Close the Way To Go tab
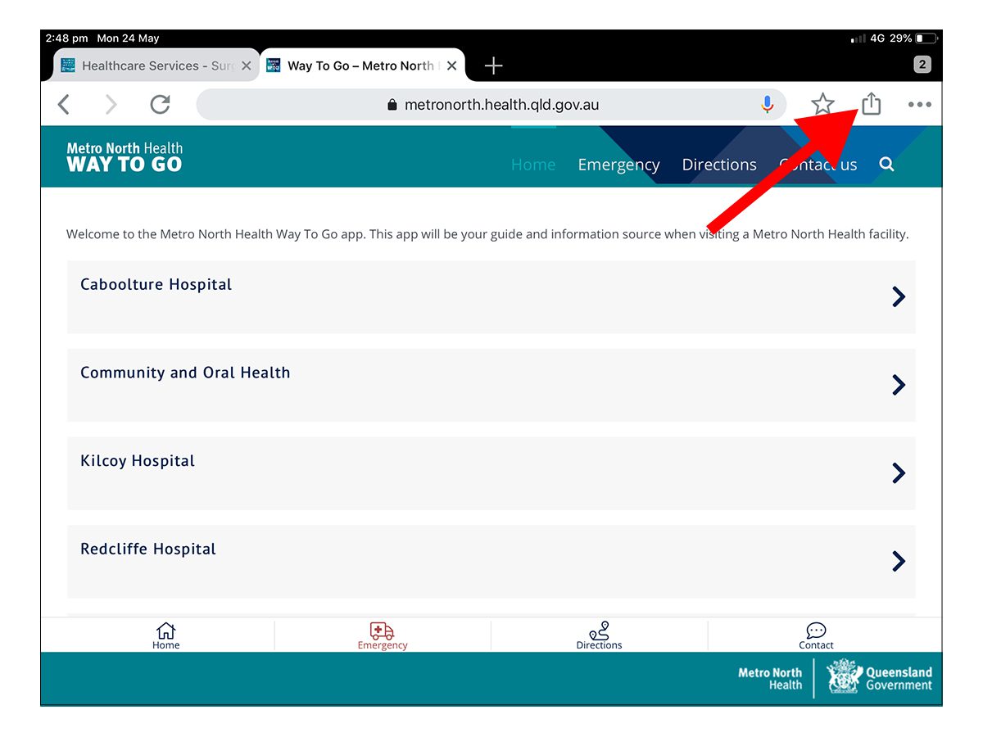Viewport: 983px width, 737px height. [x=452, y=66]
